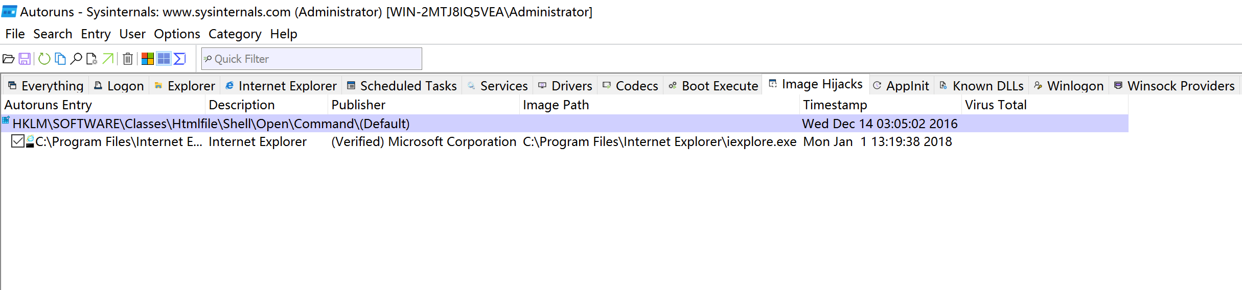Image resolution: width=1242 pixels, height=290 pixels.
Task: Click the Open file toolbar icon
Action: tap(9, 59)
